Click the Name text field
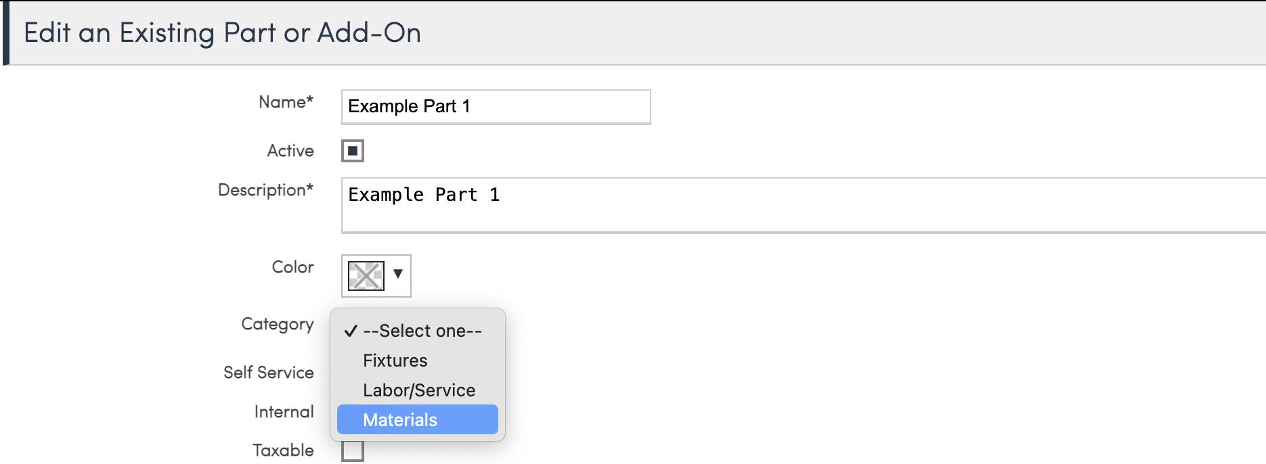Screen dimensions: 1266x464 tap(496, 107)
